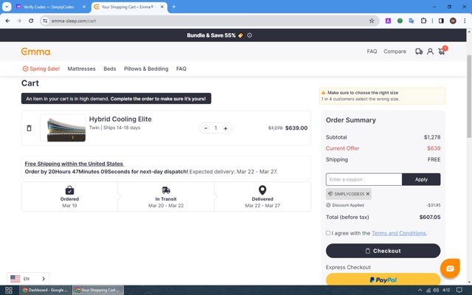Open the shopping cart icon in header
The height and width of the screenshot is (295, 472).
tap(442, 51)
